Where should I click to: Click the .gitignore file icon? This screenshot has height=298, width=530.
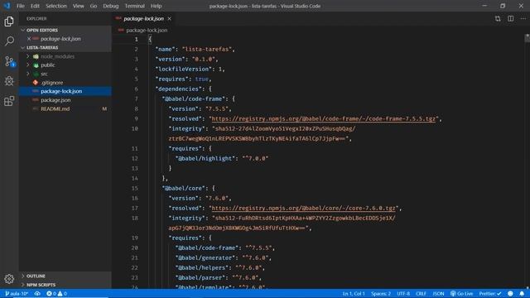coord(36,83)
